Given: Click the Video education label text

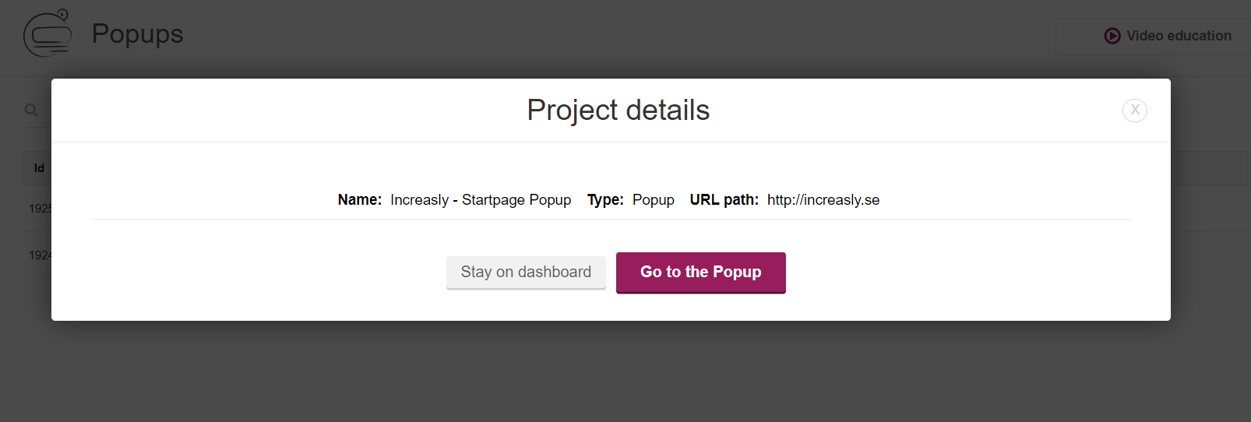Looking at the screenshot, I should (x=1179, y=36).
